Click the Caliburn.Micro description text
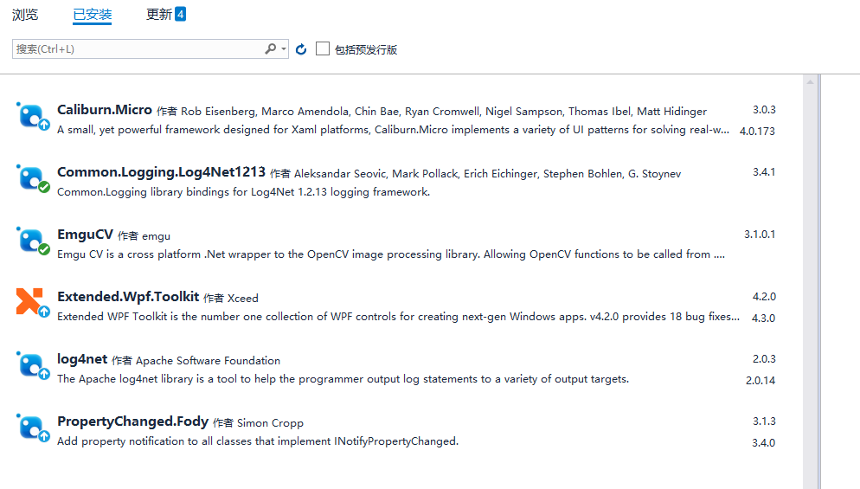860x489 pixels. 394,130
